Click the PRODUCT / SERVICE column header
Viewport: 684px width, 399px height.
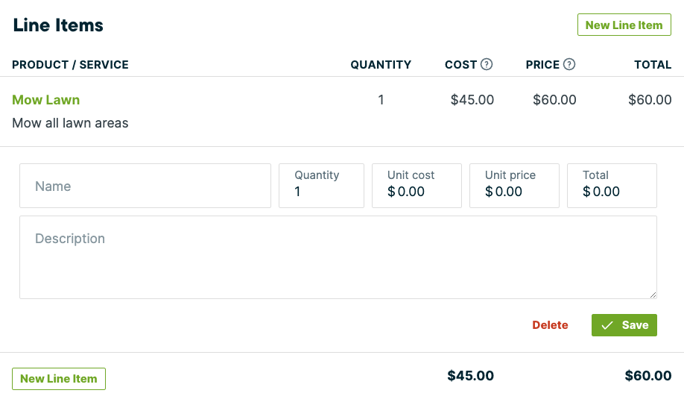[x=71, y=65]
